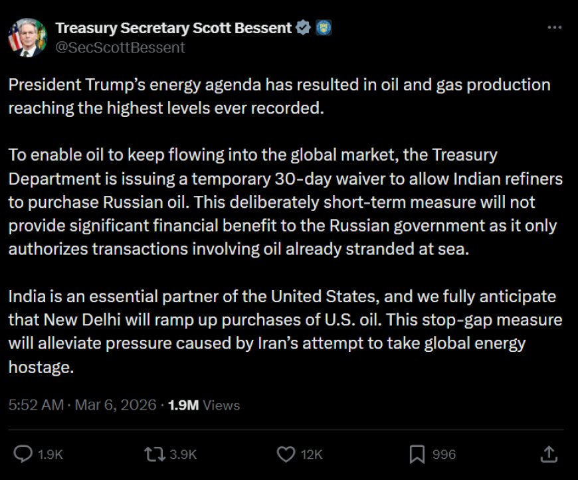
Task: Like the post with the heart icon
Action: pos(286,454)
